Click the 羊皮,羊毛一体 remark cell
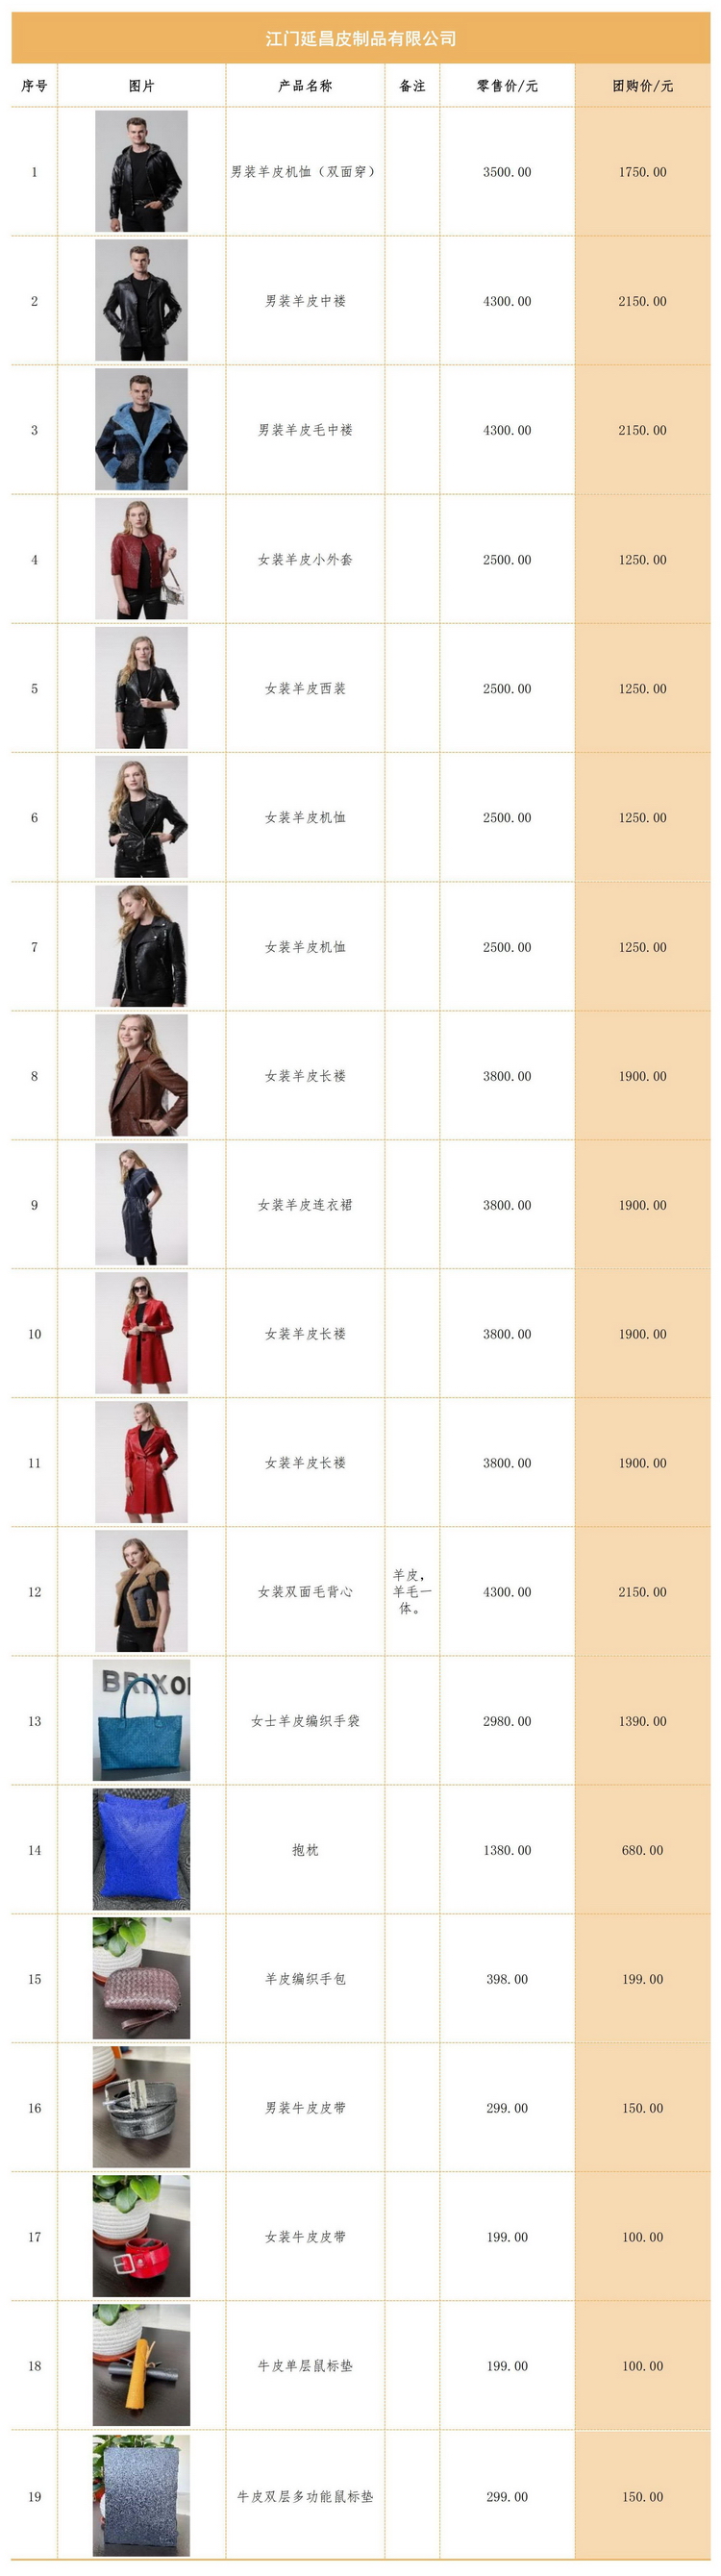The height and width of the screenshot is (2576, 721). click(x=412, y=1591)
